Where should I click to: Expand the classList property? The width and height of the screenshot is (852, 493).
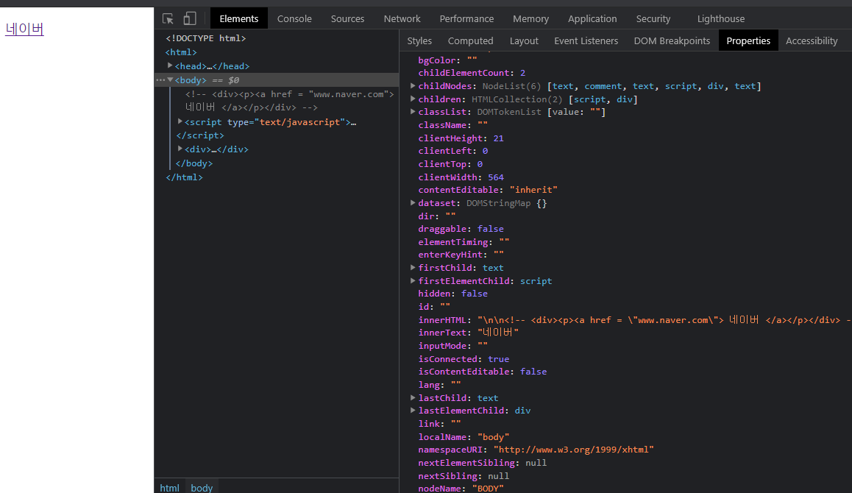pos(413,112)
